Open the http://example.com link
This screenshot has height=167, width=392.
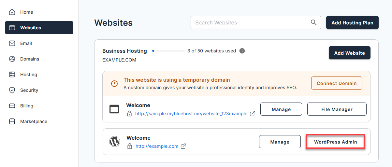[x=157, y=146]
